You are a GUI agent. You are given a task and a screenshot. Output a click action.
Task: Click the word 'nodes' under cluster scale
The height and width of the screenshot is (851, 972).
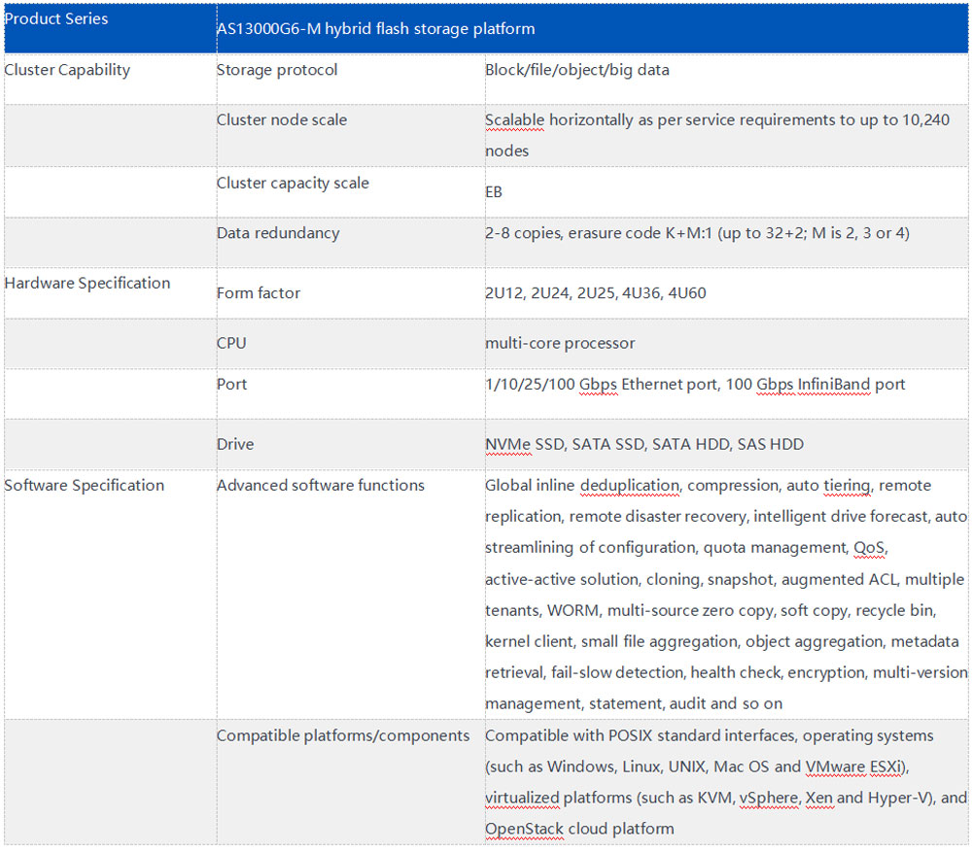tap(506, 152)
